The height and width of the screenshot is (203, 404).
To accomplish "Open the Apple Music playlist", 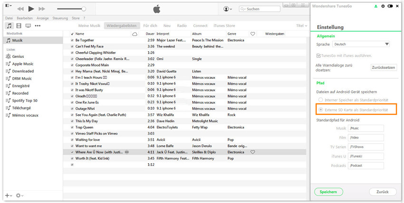I will click(23, 64).
